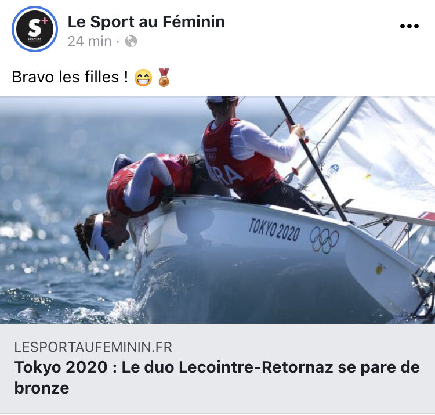The image size is (435, 415).
Task: Open the Le Sport au Féminin profile picture
Action: click(35, 29)
